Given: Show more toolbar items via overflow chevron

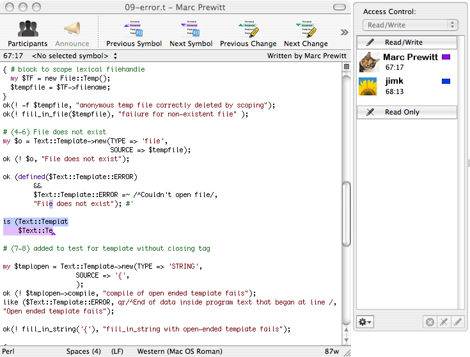Looking at the screenshot, I should [x=344, y=33].
